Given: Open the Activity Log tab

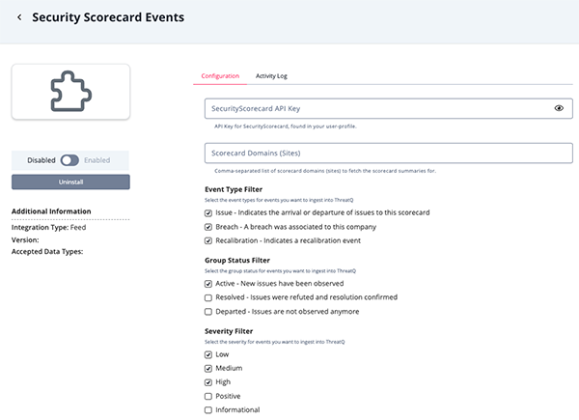Looking at the screenshot, I should coord(271,76).
